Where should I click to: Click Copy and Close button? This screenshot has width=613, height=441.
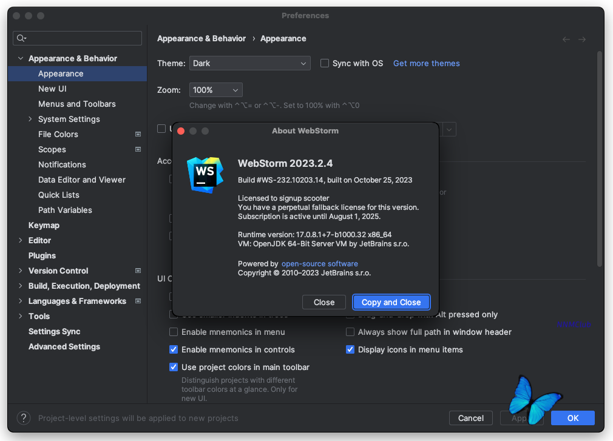click(391, 302)
